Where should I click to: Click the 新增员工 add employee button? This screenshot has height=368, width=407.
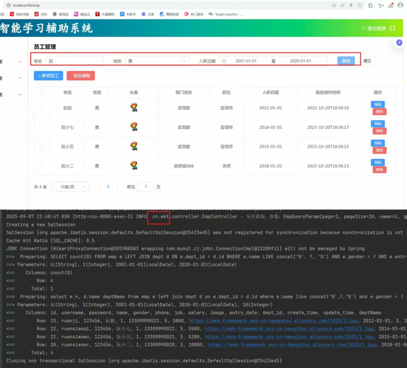coord(48,76)
